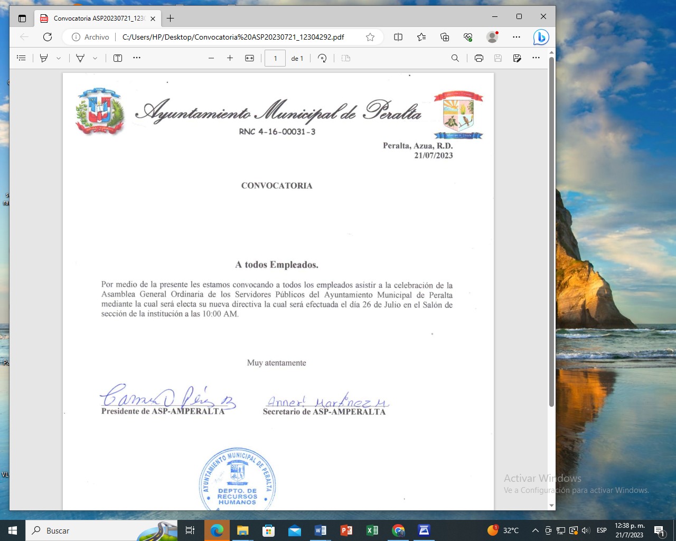The width and height of the screenshot is (676, 541).
Task: Rotate the PDF page
Action: pyautogui.click(x=322, y=58)
